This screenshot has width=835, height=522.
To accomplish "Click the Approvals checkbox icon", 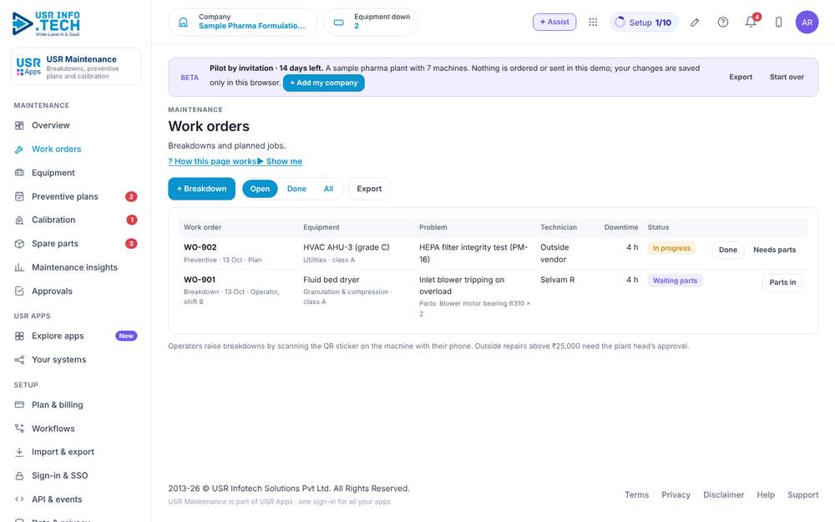I will [x=19, y=291].
